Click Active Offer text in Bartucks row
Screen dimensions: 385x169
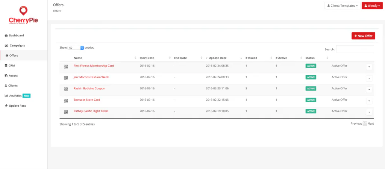(340, 100)
